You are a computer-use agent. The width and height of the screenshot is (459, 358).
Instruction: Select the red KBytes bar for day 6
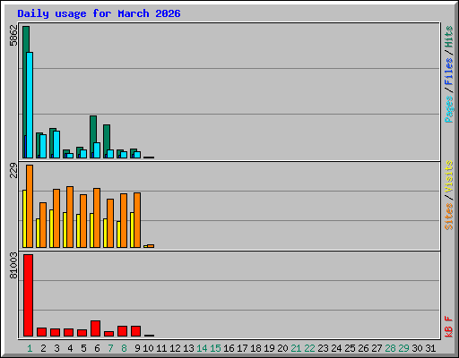(95, 328)
